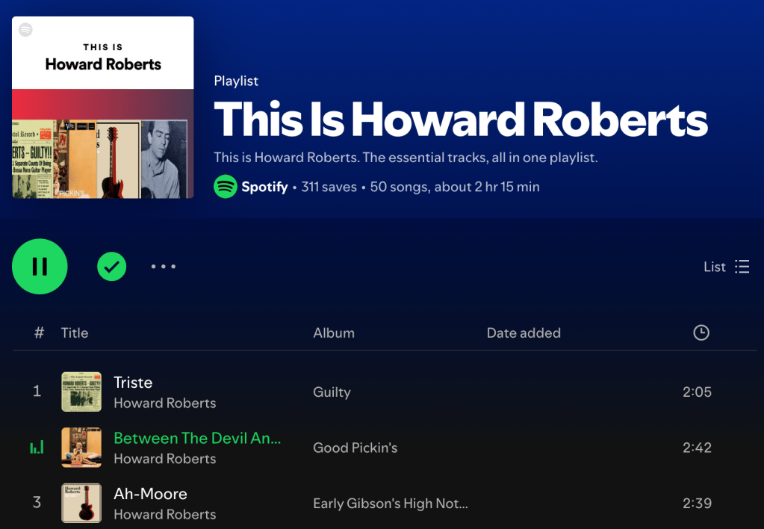This screenshot has width=764, height=529.
Task: Sort tracks by the Album column
Action: (x=334, y=333)
